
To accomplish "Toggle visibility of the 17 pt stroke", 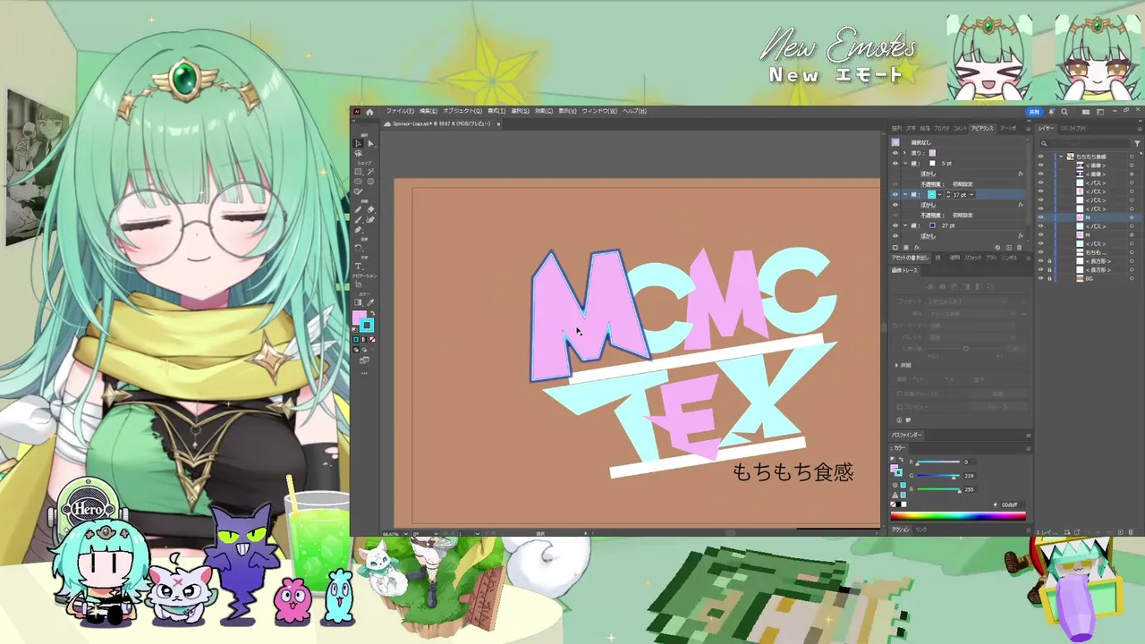I will click(895, 194).
